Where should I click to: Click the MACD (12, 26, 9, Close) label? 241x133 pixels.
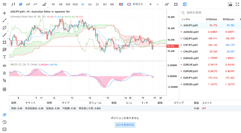pos(24,65)
